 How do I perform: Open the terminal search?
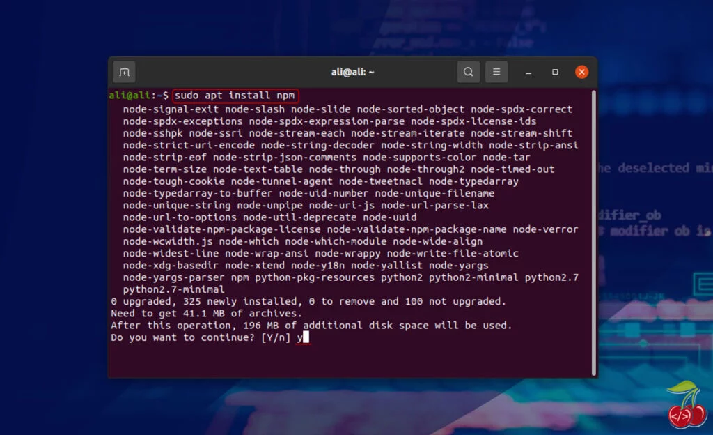[x=468, y=72]
